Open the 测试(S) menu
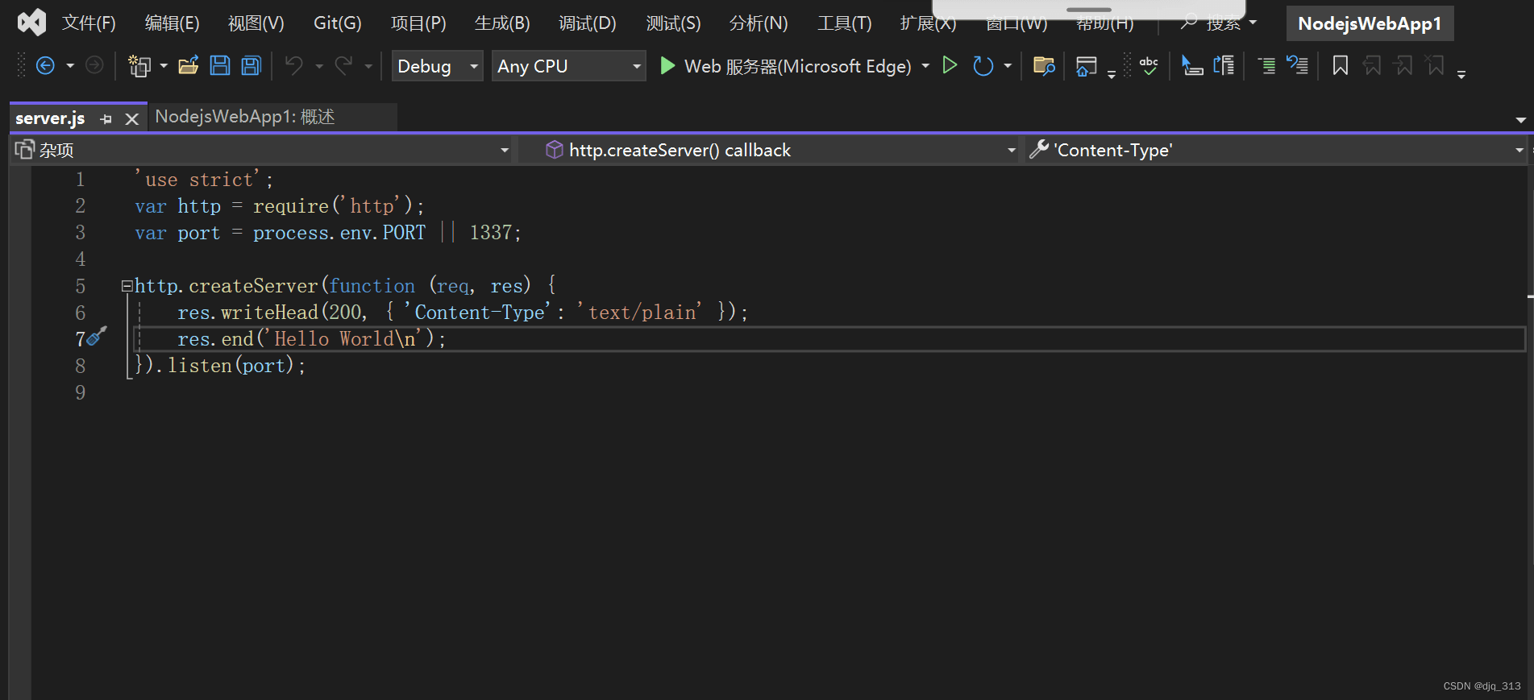 (673, 23)
